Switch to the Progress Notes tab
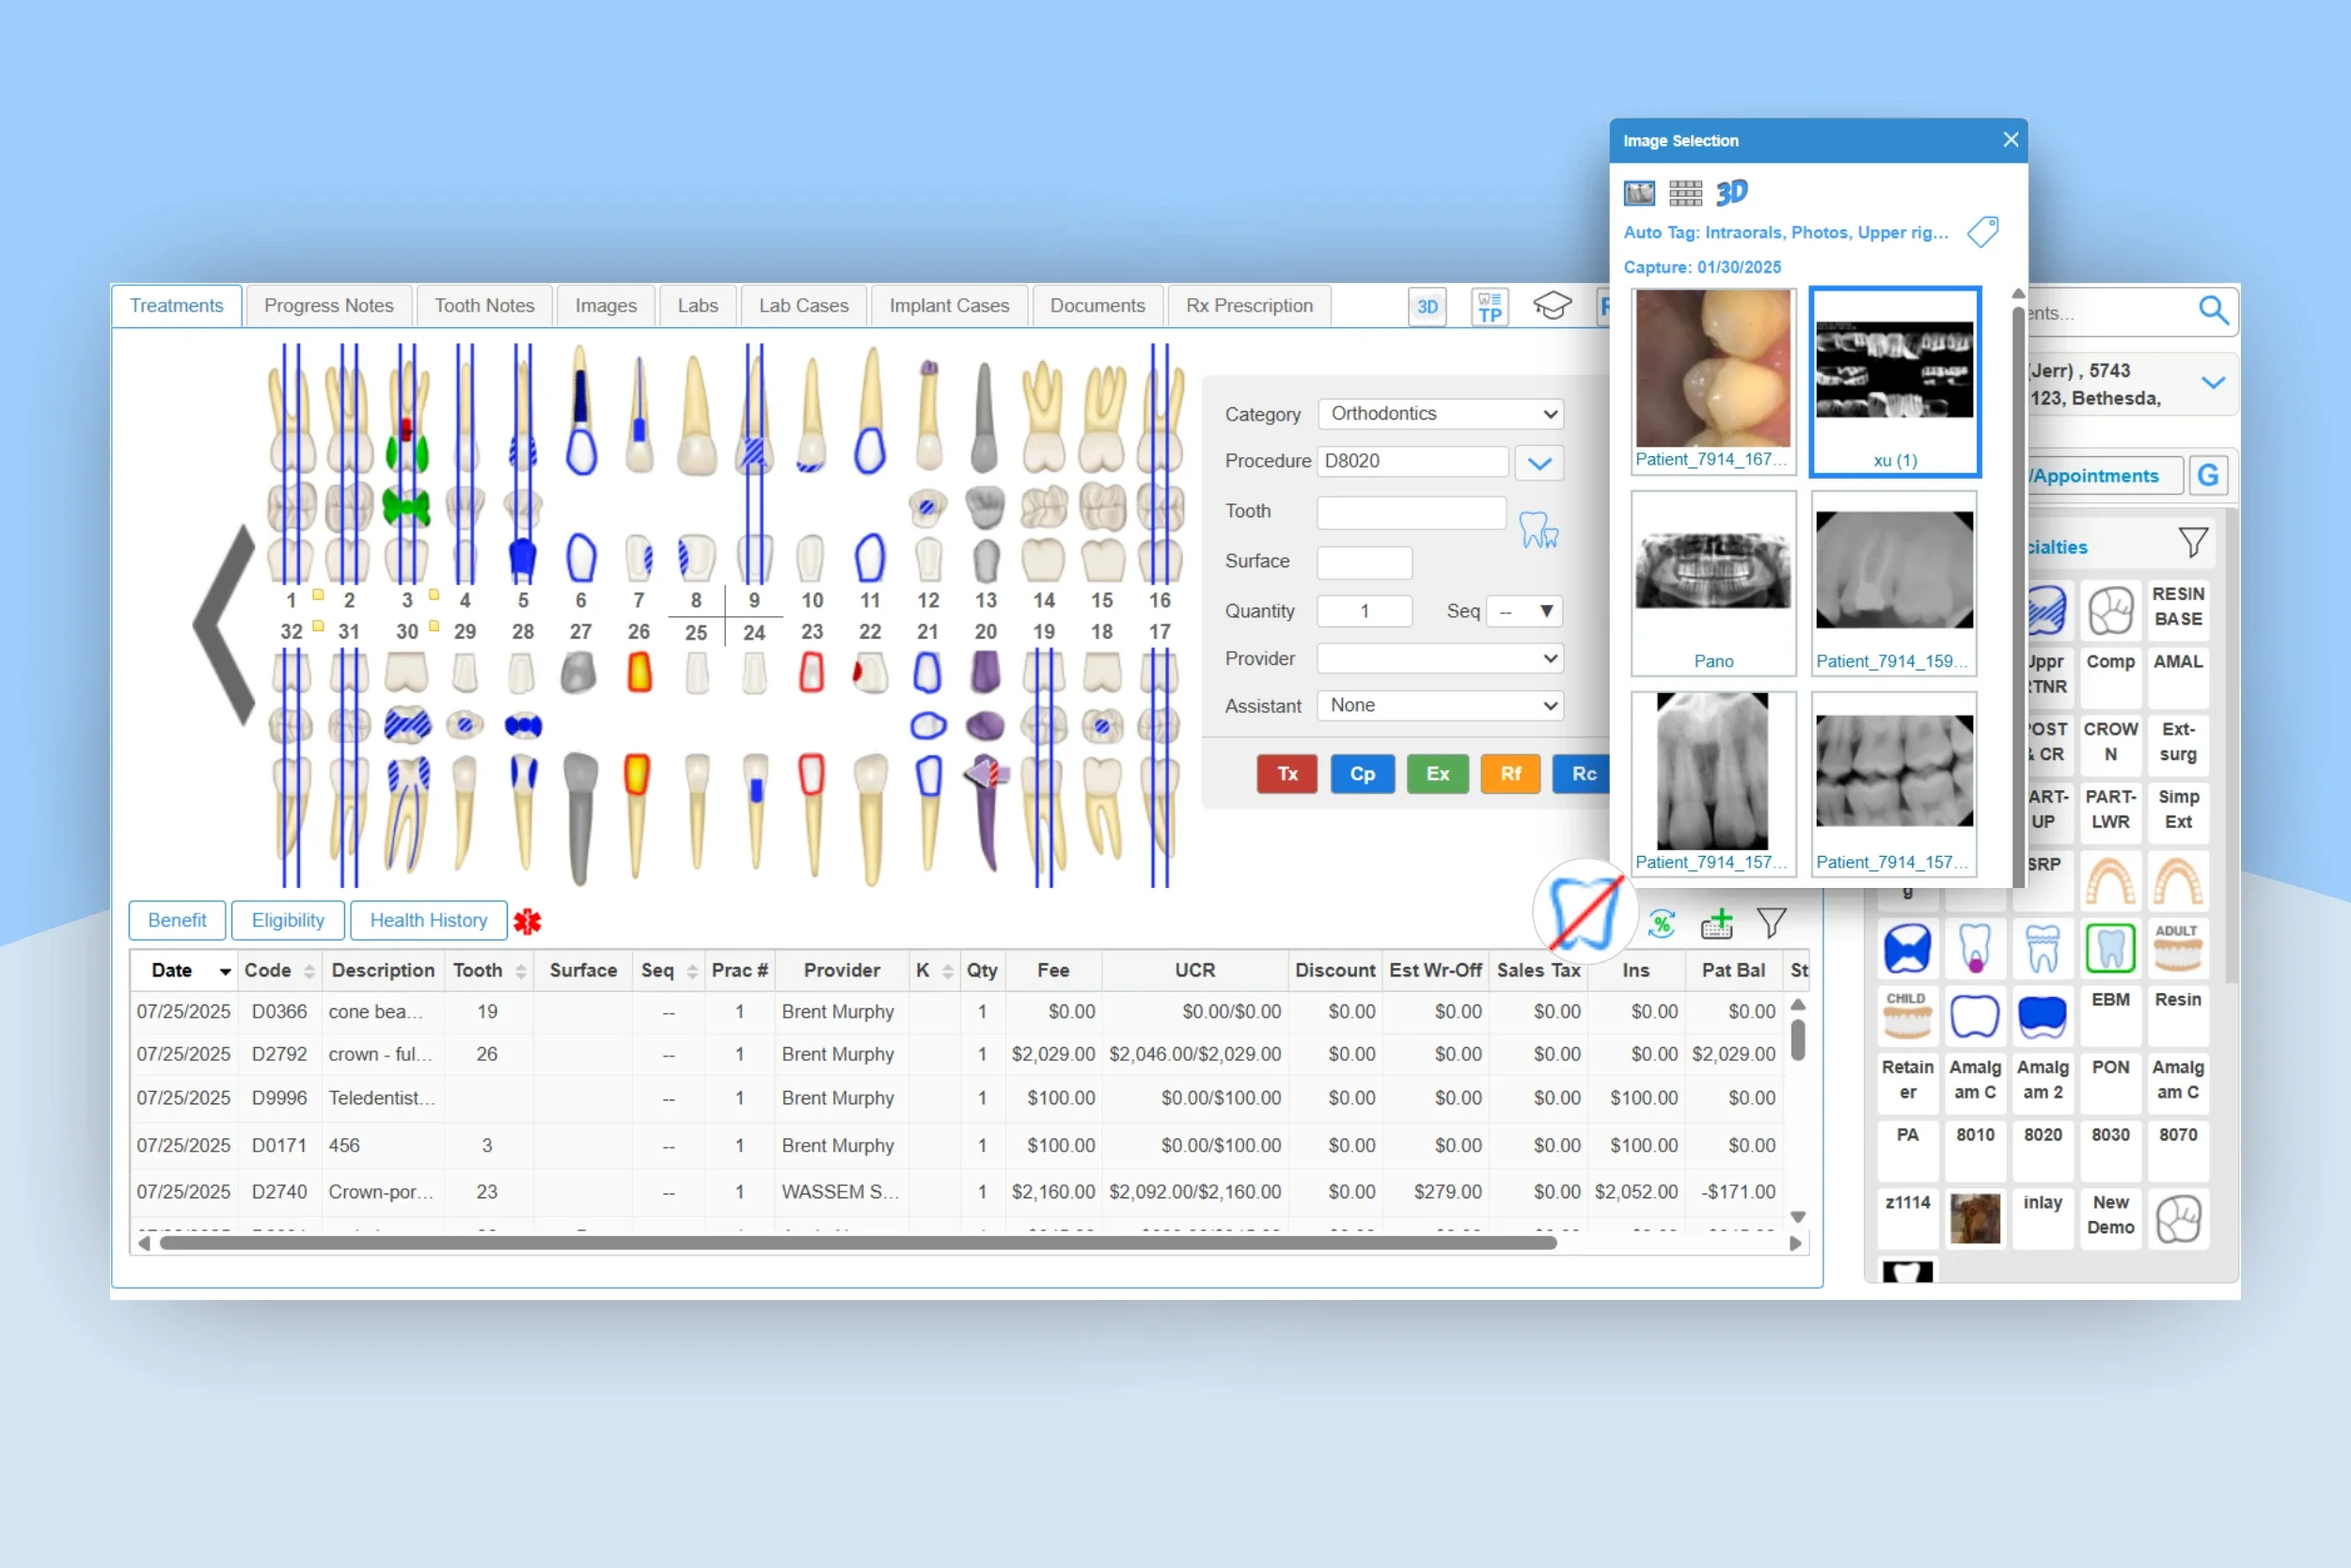This screenshot has width=2351, height=1568. 329,305
